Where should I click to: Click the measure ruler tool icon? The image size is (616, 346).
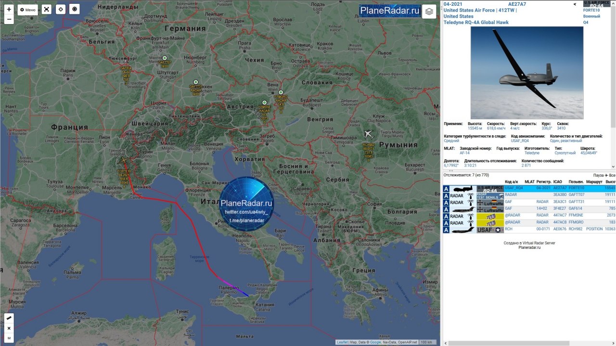[9, 318]
